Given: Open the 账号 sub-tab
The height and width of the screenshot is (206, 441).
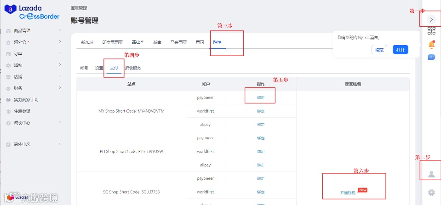Looking at the screenshot, I should tap(84, 68).
